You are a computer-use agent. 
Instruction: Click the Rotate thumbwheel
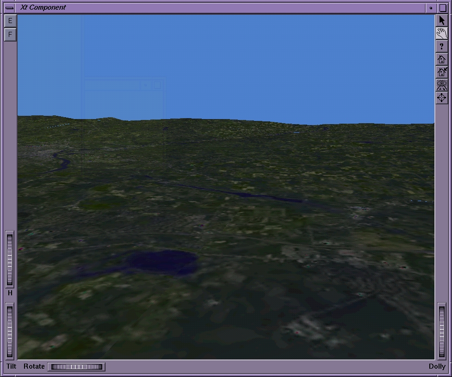pyautogui.click(x=76, y=367)
